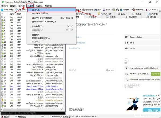The height and width of the screenshot is (118, 161).
Task: Click the Clear List link
Action: [x=110, y=70]
